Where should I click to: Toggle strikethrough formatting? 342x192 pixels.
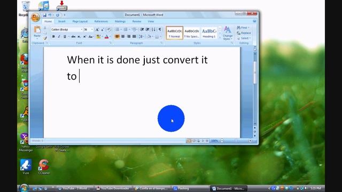tap(73, 37)
